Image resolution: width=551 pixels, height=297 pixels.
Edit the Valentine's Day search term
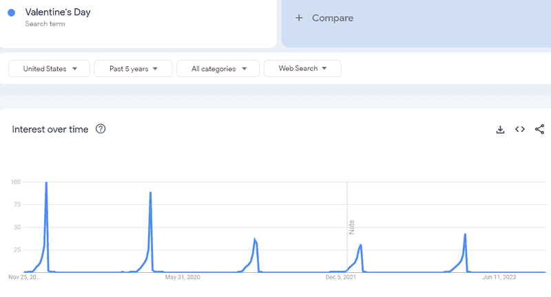(x=58, y=12)
